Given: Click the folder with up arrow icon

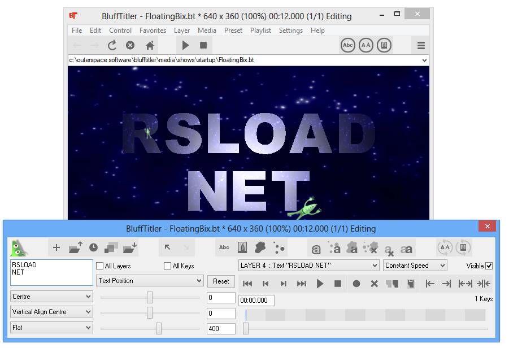Looking at the screenshot, I should pos(75,247).
